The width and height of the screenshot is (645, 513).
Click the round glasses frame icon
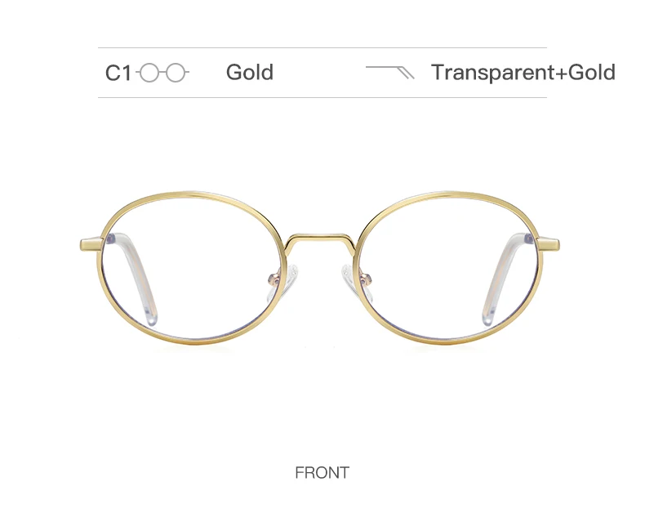(x=162, y=73)
